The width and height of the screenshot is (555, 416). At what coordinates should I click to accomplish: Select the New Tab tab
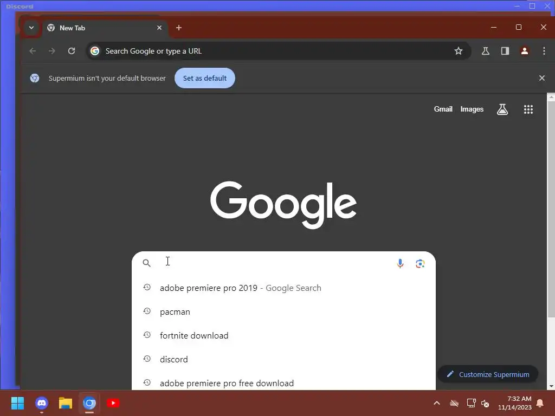[105, 28]
